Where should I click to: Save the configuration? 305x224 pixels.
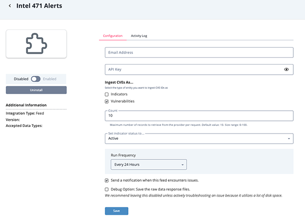116,211
